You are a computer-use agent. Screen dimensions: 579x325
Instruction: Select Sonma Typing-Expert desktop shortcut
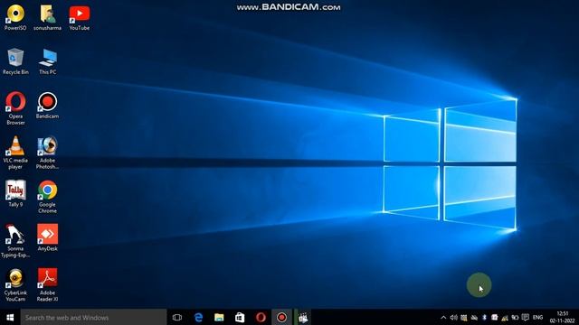pos(15,241)
